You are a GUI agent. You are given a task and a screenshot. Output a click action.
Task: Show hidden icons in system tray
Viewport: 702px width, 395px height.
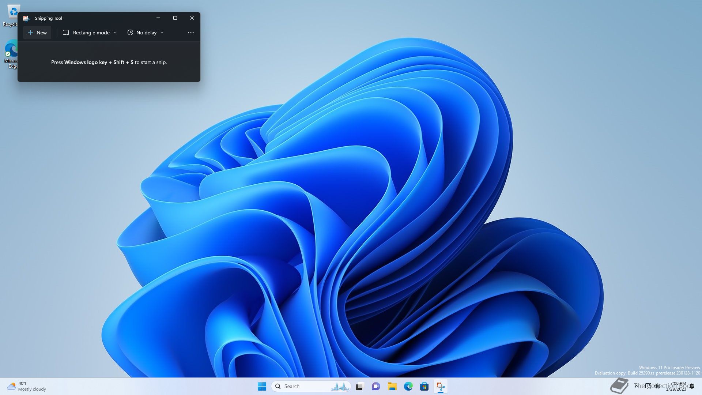(637, 386)
